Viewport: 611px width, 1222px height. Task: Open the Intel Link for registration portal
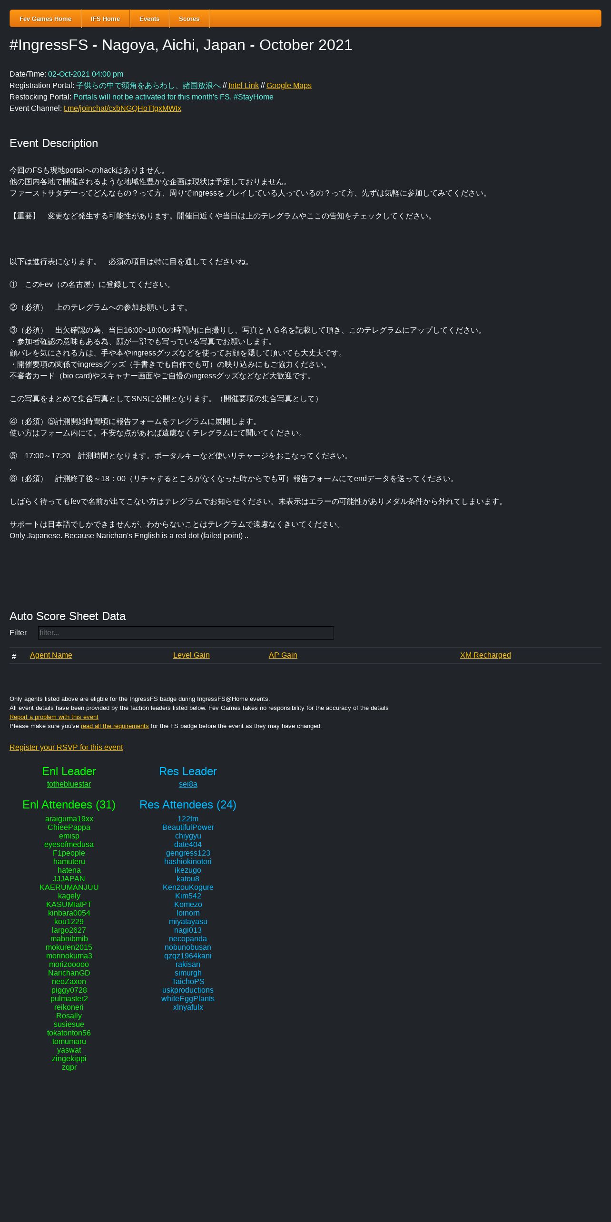click(x=244, y=86)
